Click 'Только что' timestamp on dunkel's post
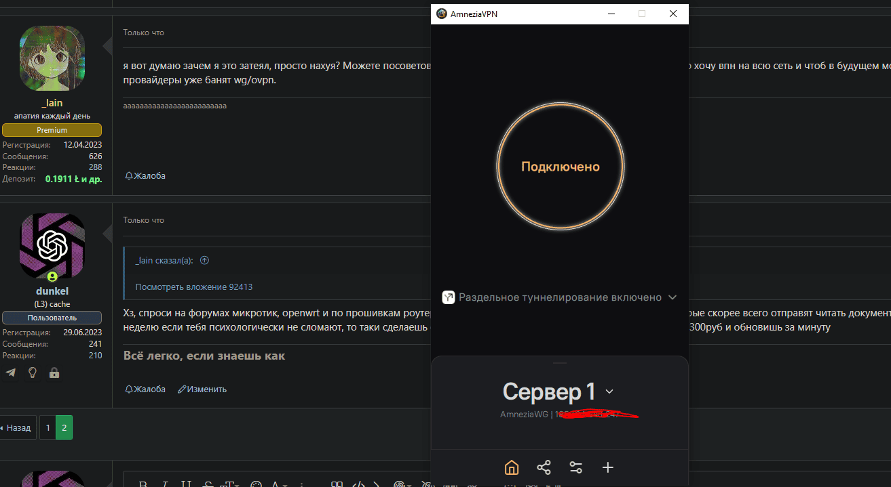The width and height of the screenshot is (891, 487). click(143, 220)
